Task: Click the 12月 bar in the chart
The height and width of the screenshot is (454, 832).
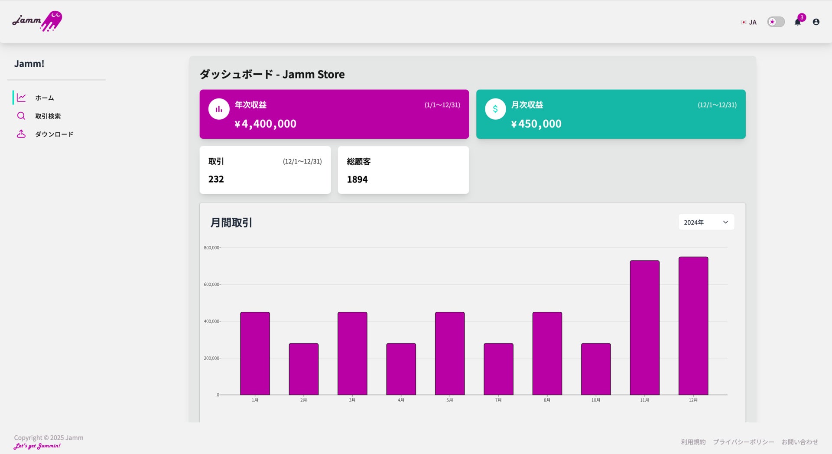Action: click(693, 326)
